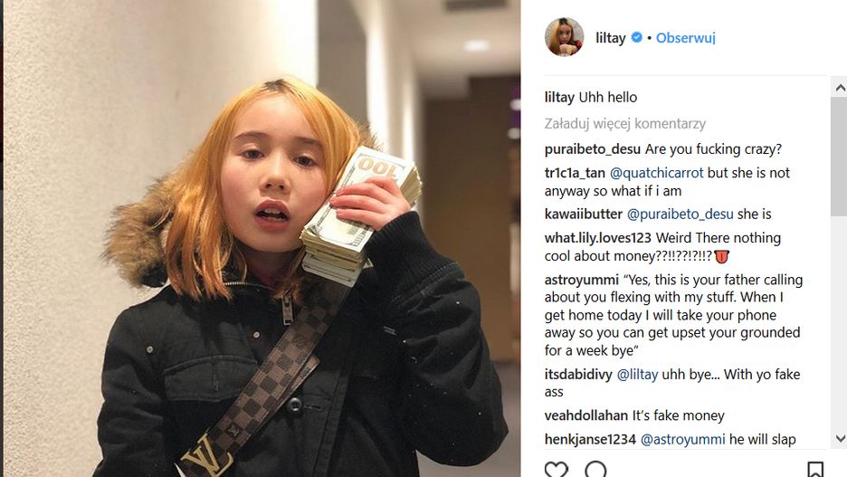Click the comments scrollbar thumb
The image size is (847, 477).
(839, 157)
